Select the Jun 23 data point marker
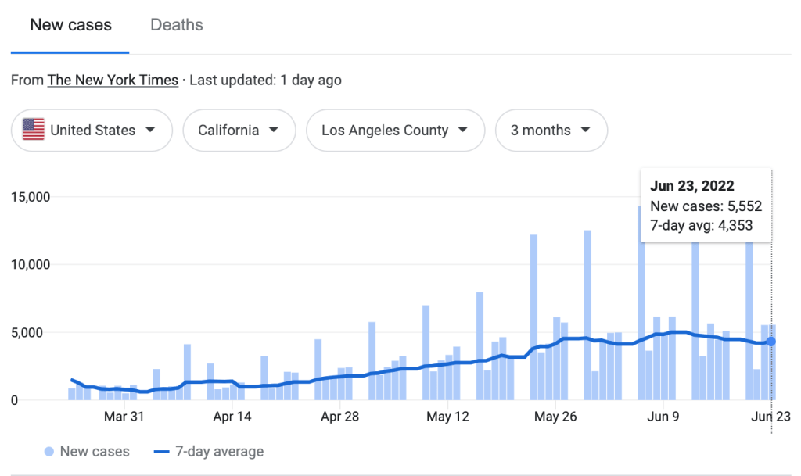The height and width of the screenshot is (476, 801). pyautogui.click(x=771, y=342)
